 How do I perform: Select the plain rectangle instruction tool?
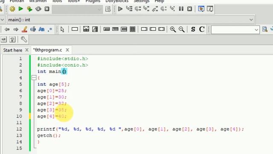(x=75, y=29)
